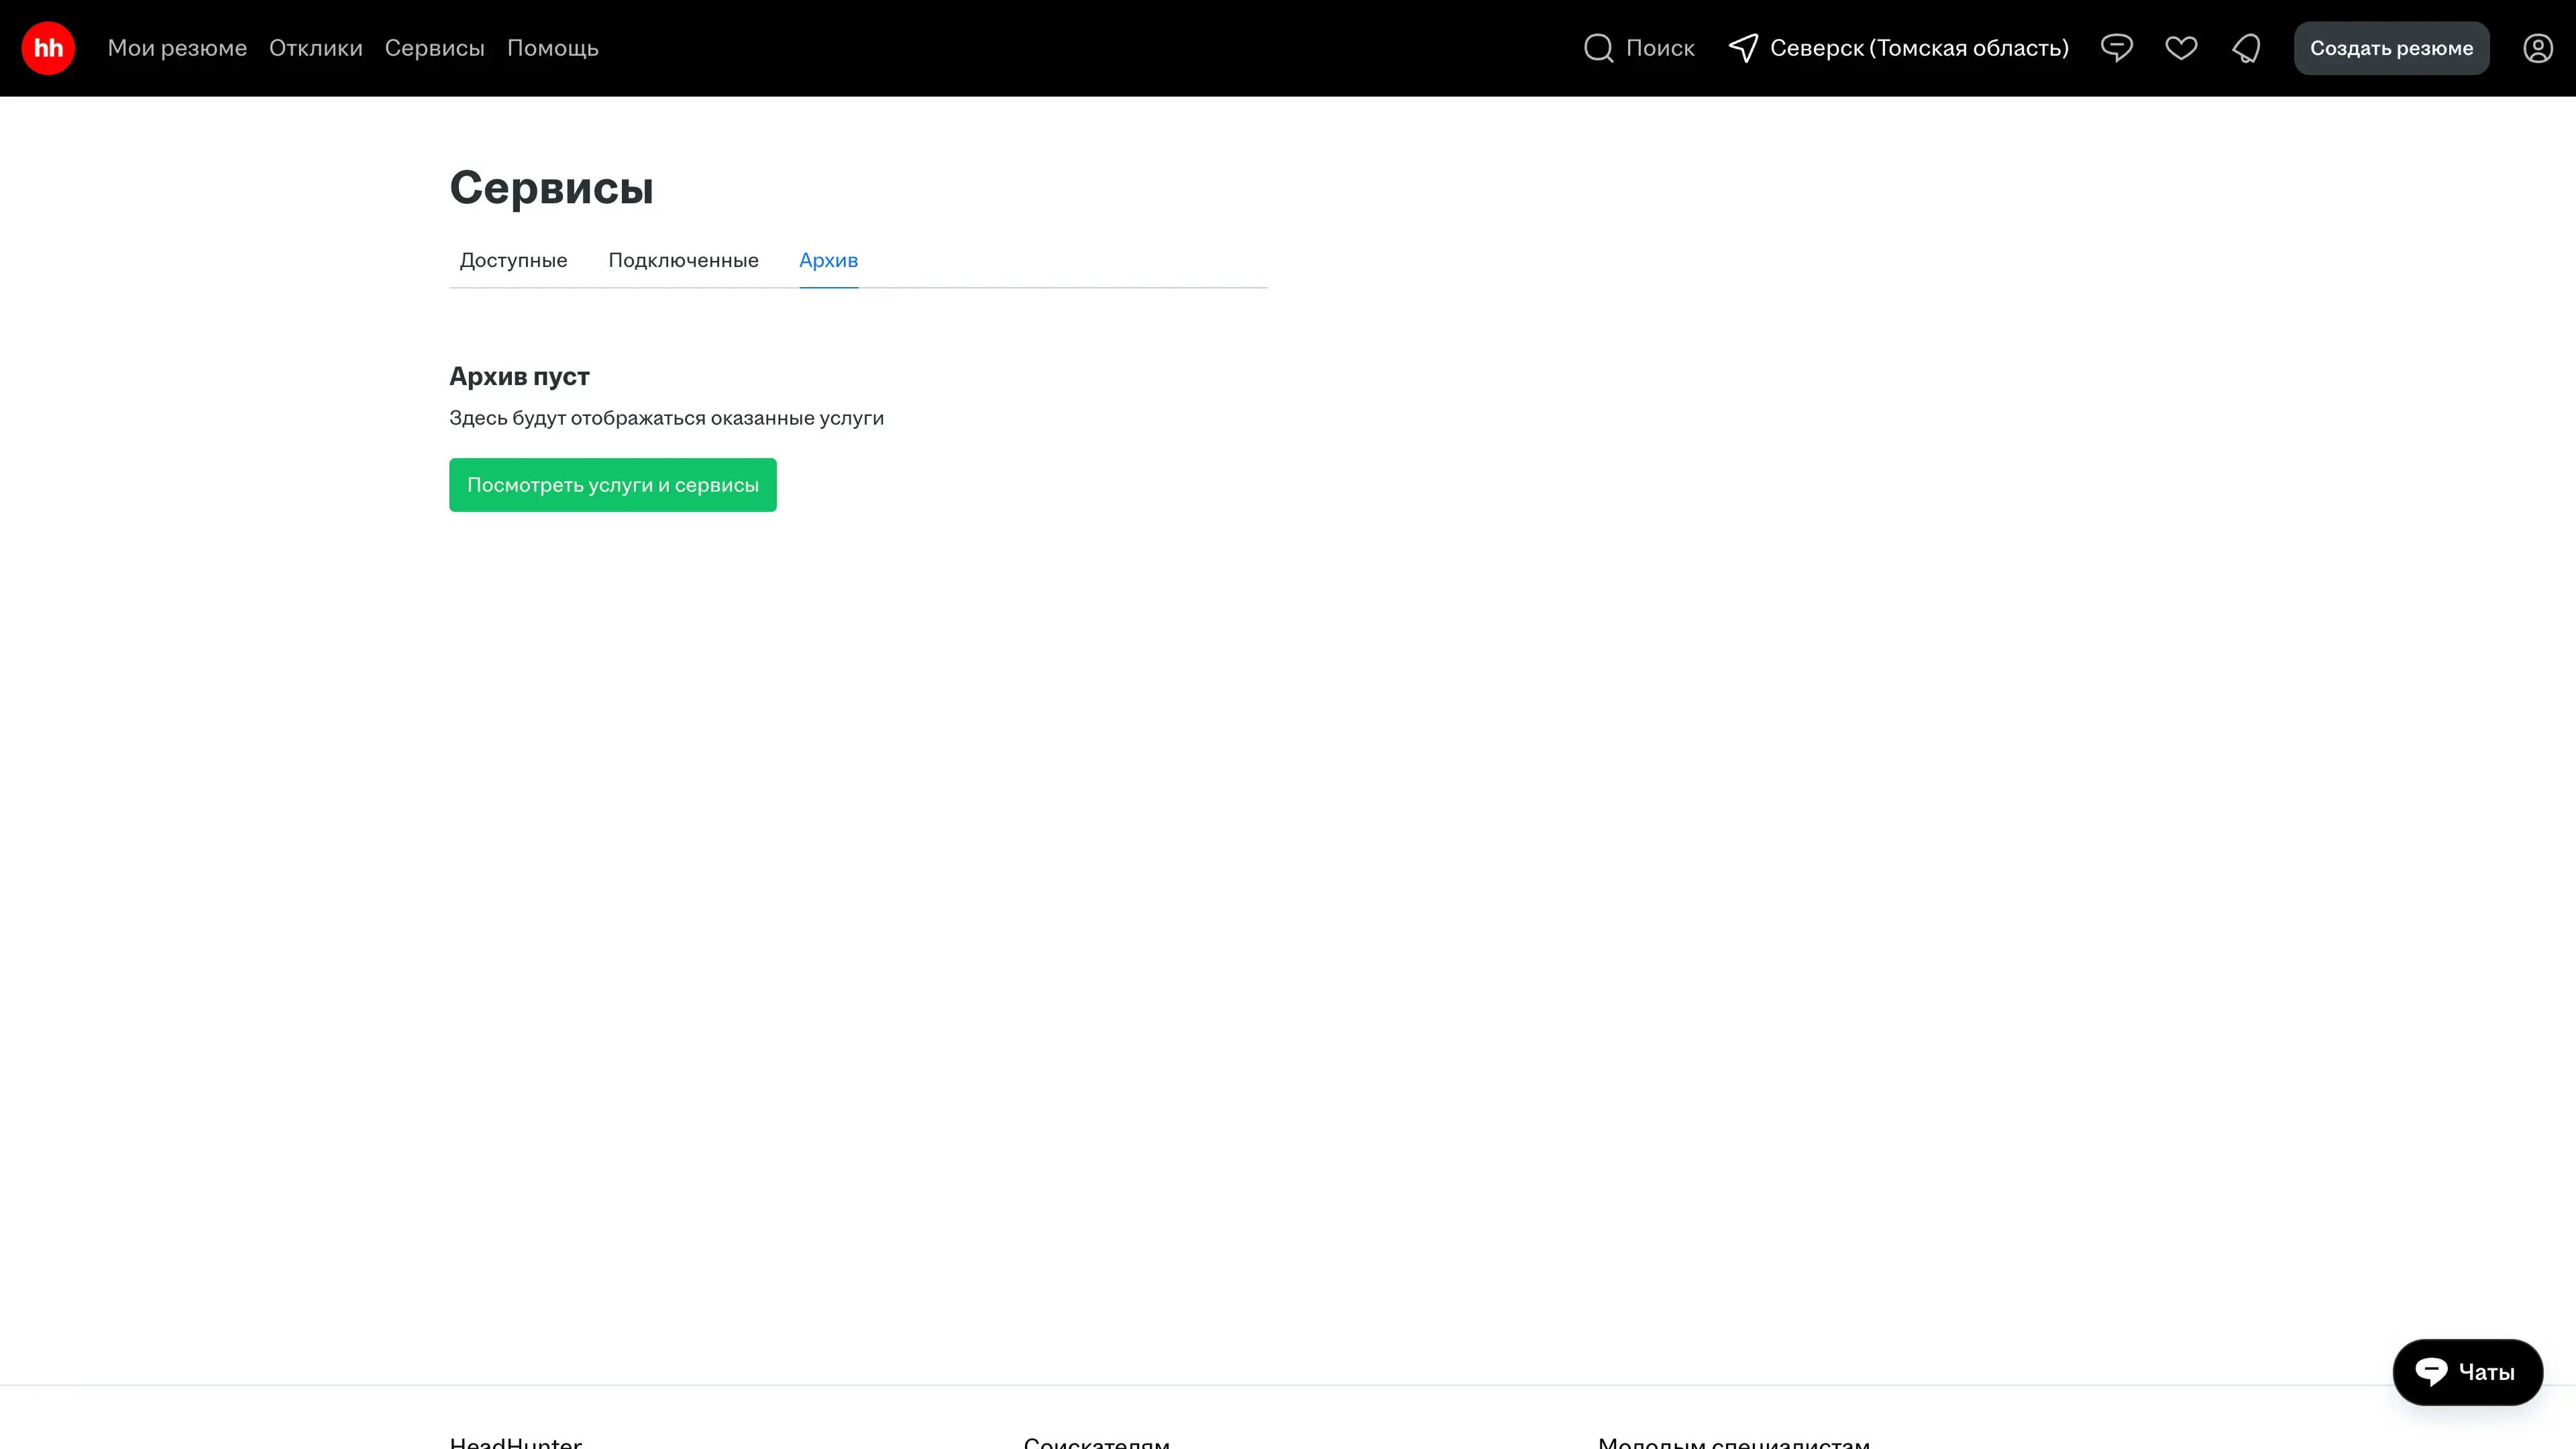Click Создать резюме button
Screen dimensions: 2576x1449
2390,48
